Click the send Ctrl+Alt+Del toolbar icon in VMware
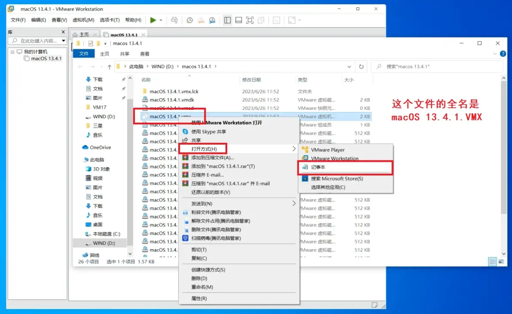Screen dimensions: 512x314 coord(174,20)
